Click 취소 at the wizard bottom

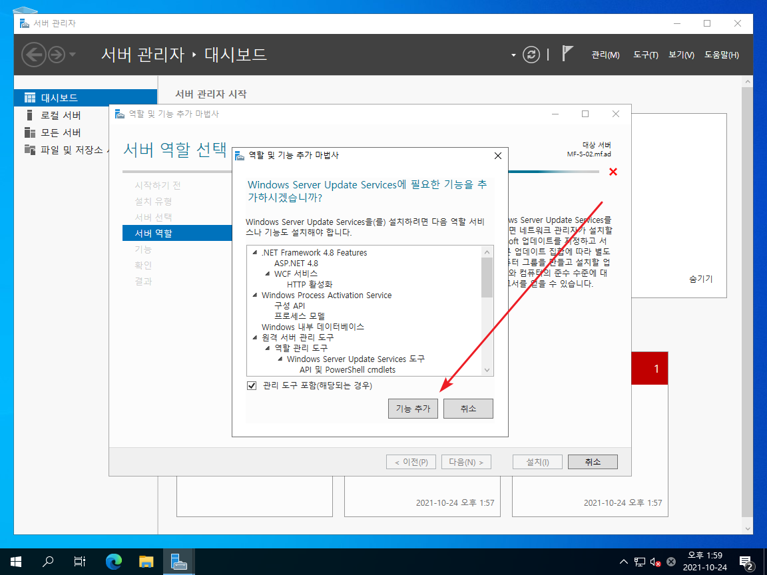(593, 462)
